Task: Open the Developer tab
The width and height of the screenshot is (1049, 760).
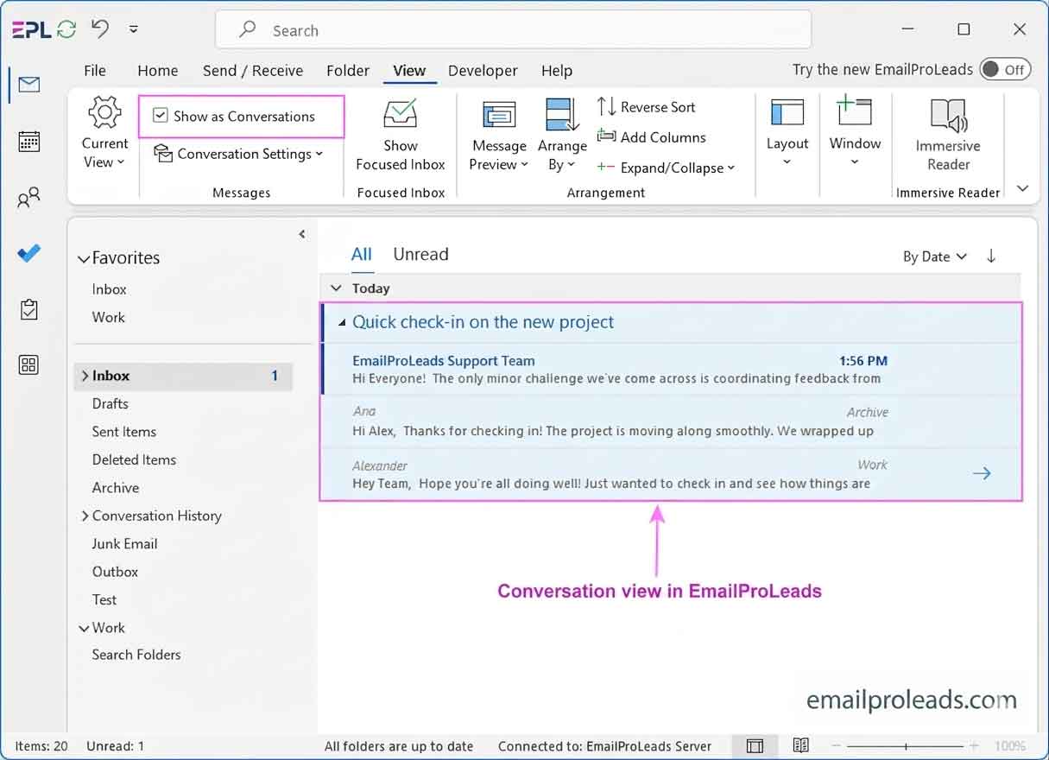Action: [x=483, y=71]
